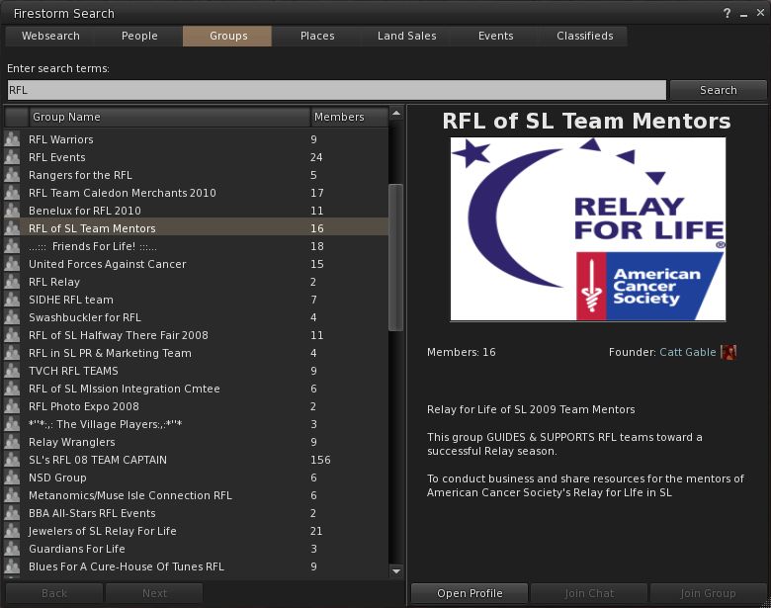
Task: Click founder Catt Gable's profile picture icon
Action: tap(728, 352)
